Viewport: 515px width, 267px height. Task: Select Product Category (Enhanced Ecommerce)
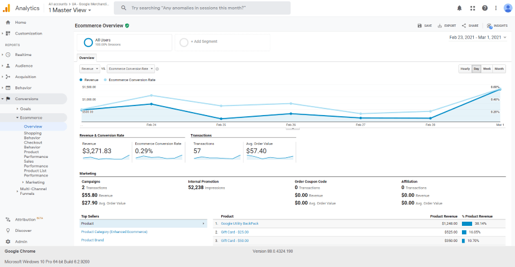pyautogui.click(x=114, y=232)
